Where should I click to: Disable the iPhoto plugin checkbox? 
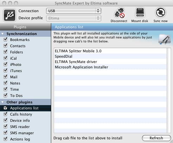coord(6,64)
